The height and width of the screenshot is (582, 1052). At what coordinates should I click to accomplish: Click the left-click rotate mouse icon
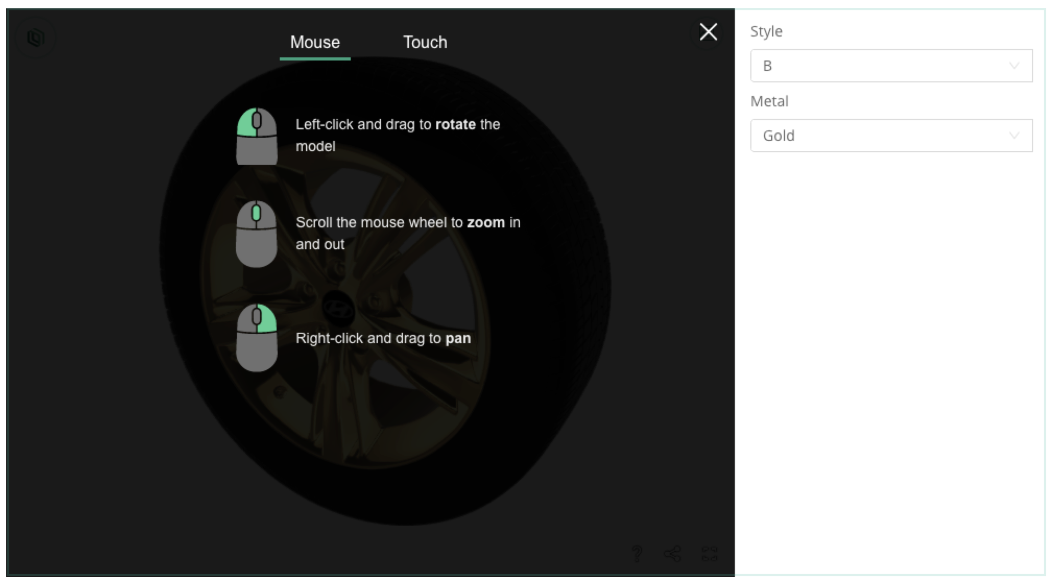pos(257,136)
